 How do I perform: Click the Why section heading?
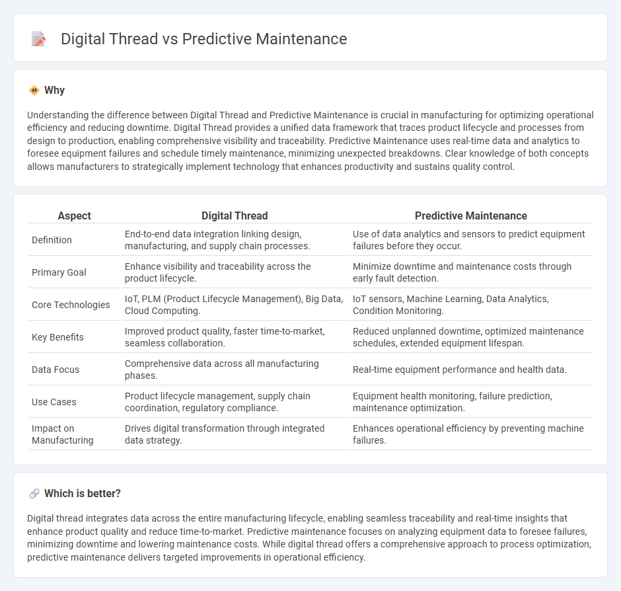click(55, 91)
